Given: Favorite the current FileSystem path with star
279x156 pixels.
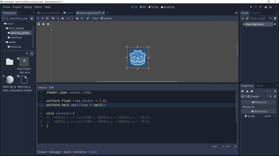Looking at the screenshot, I should pyautogui.click(x=32, y=18).
